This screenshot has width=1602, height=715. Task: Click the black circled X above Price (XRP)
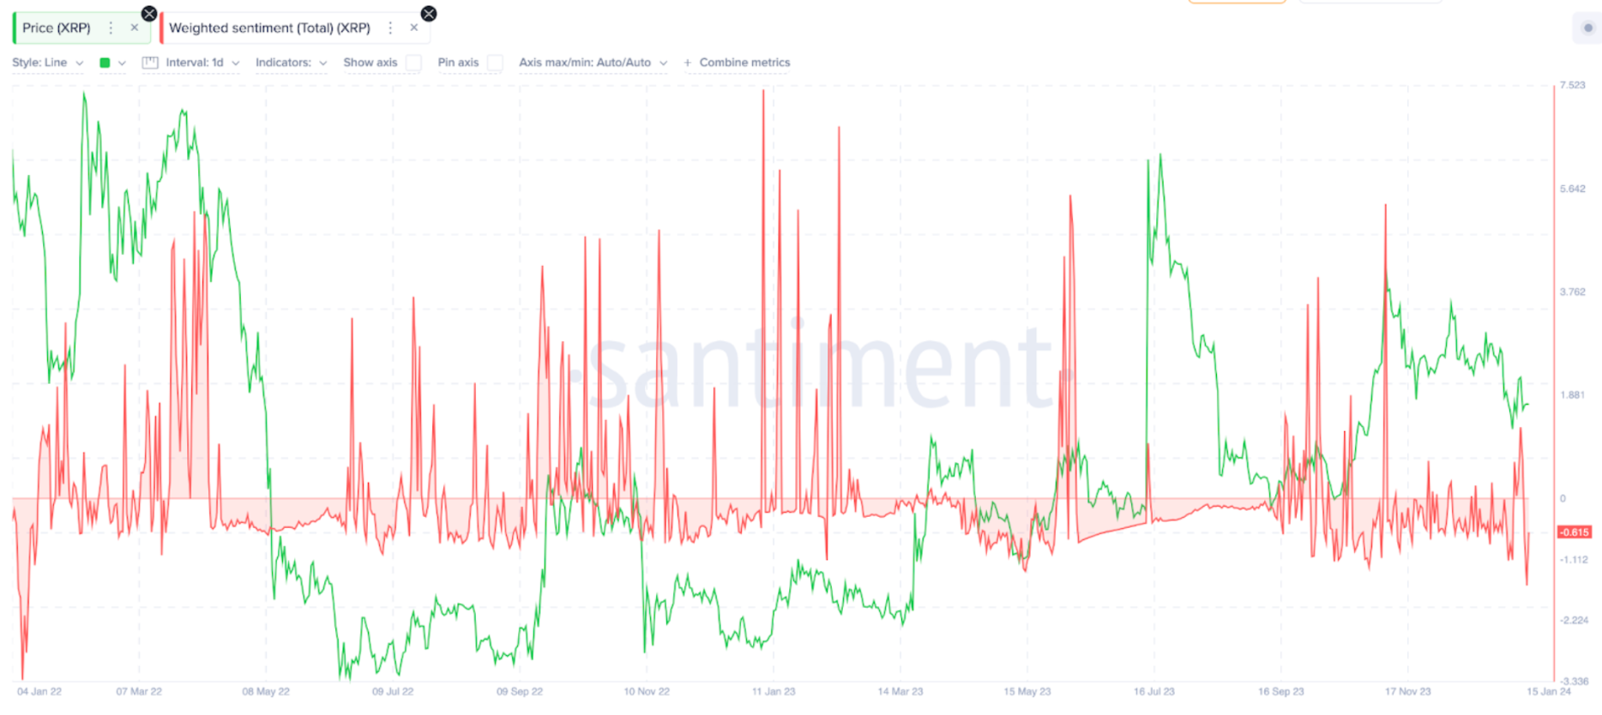click(149, 14)
